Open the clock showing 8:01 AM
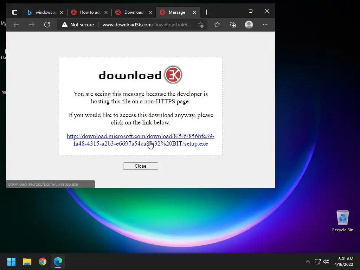Viewport: 360px width, 270px height. [344, 262]
